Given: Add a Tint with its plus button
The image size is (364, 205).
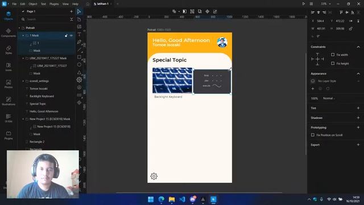Looking at the screenshot, I should 358,108.
